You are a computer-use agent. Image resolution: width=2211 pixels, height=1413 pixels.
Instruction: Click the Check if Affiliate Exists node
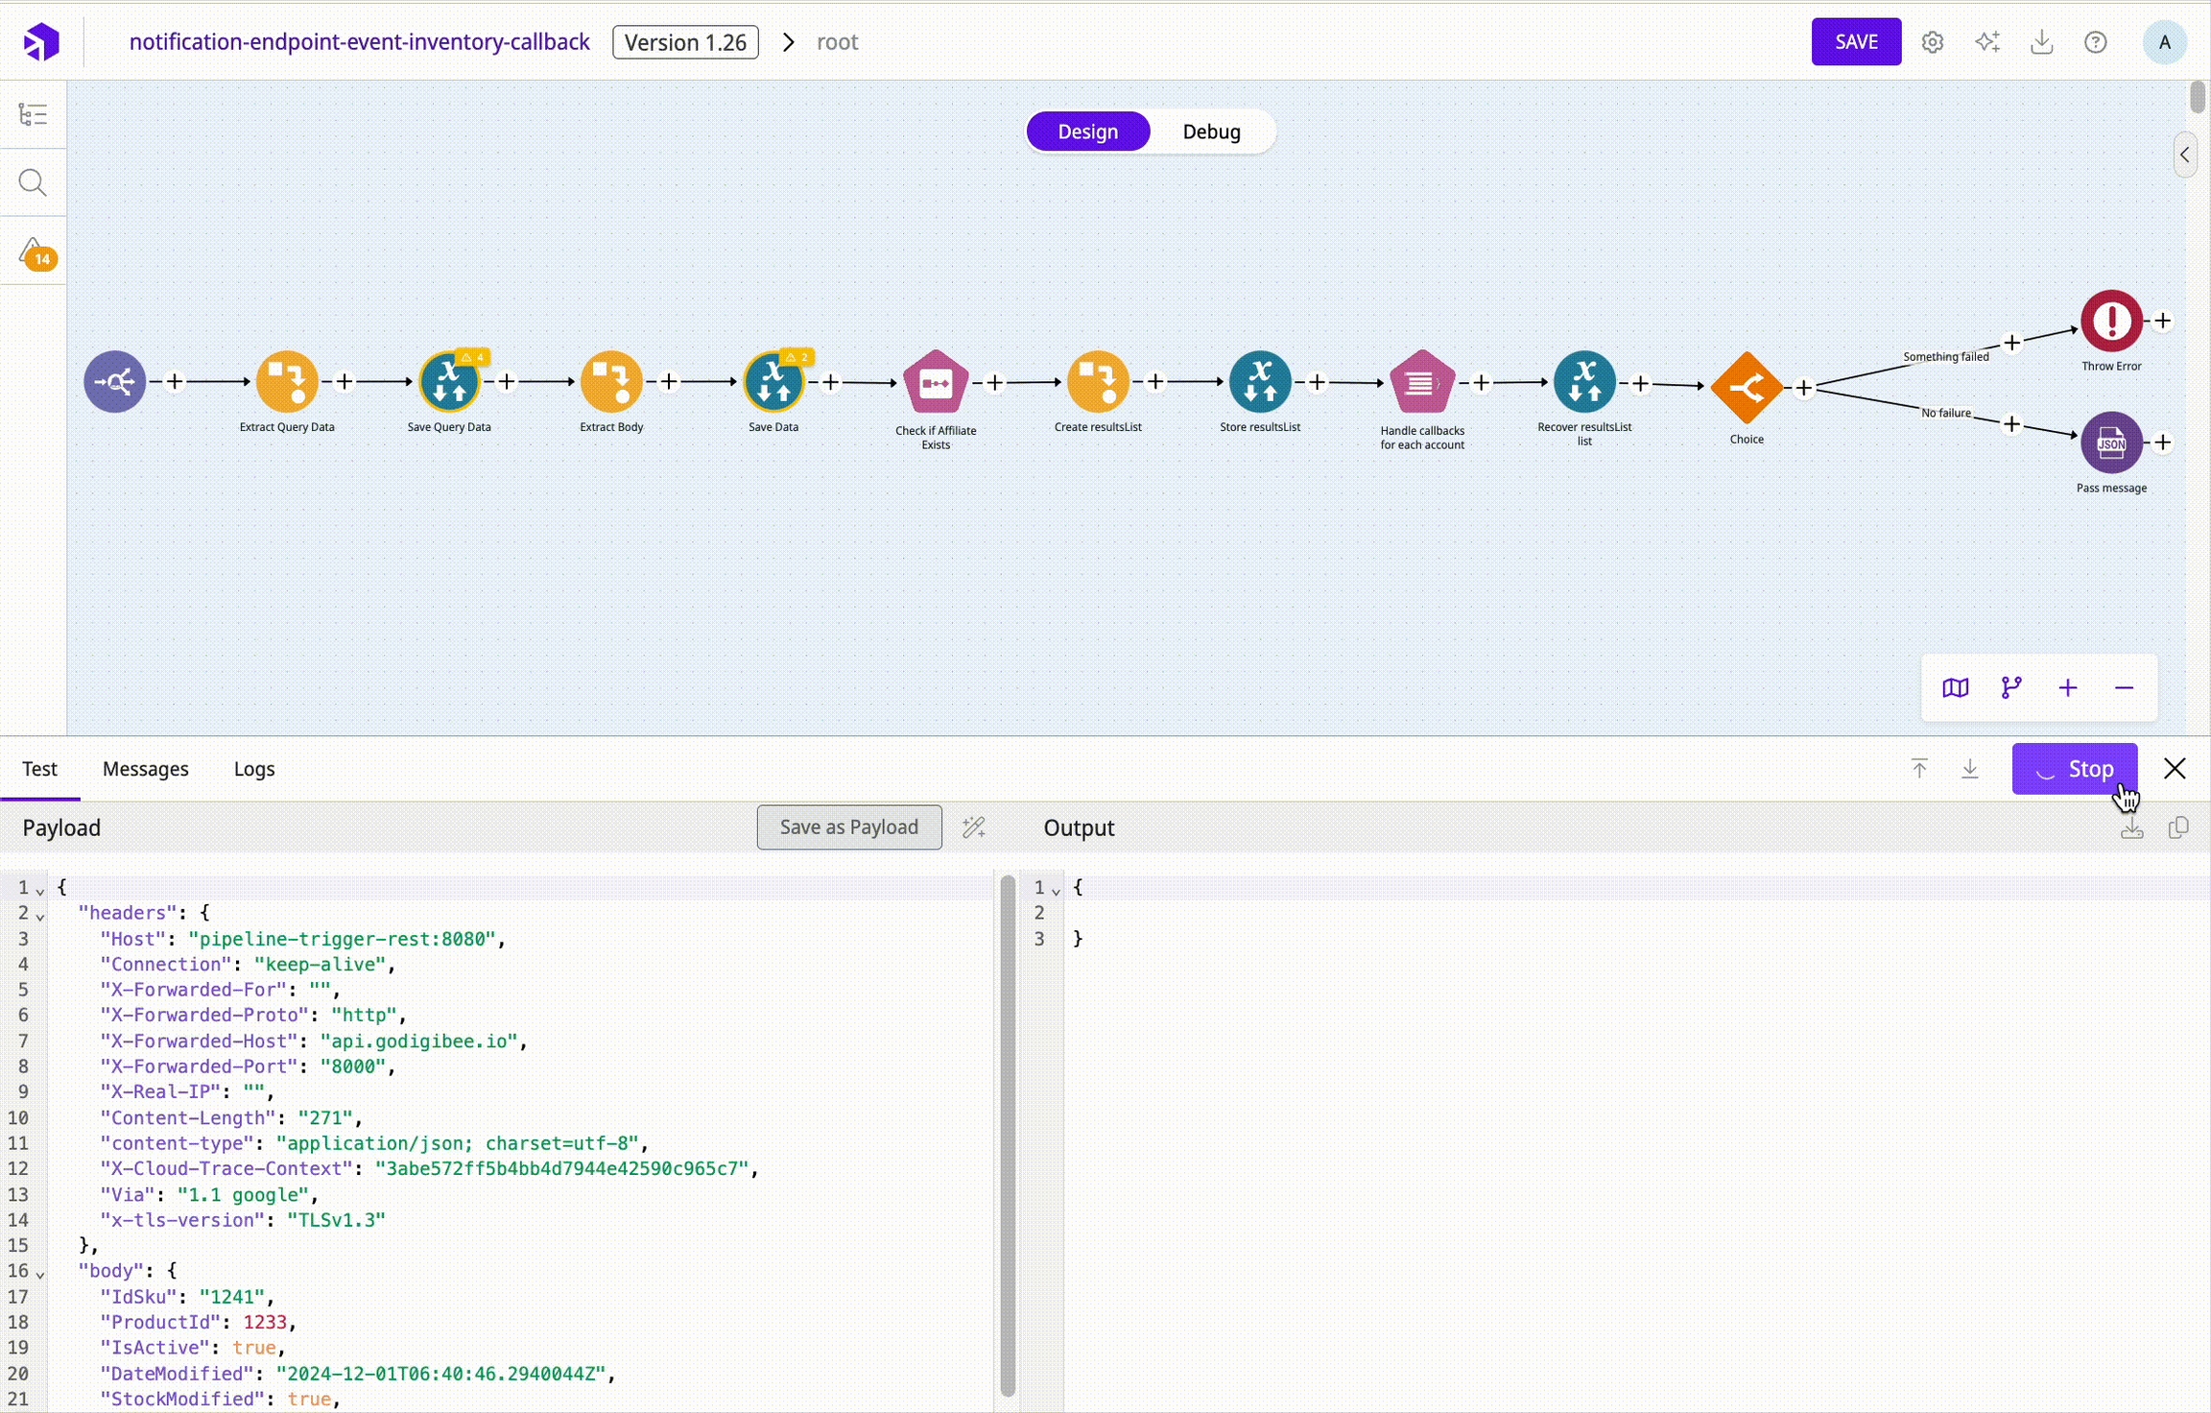coord(935,383)
